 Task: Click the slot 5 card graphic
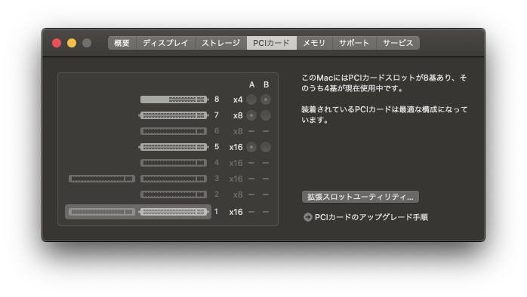tap(174, 147)
